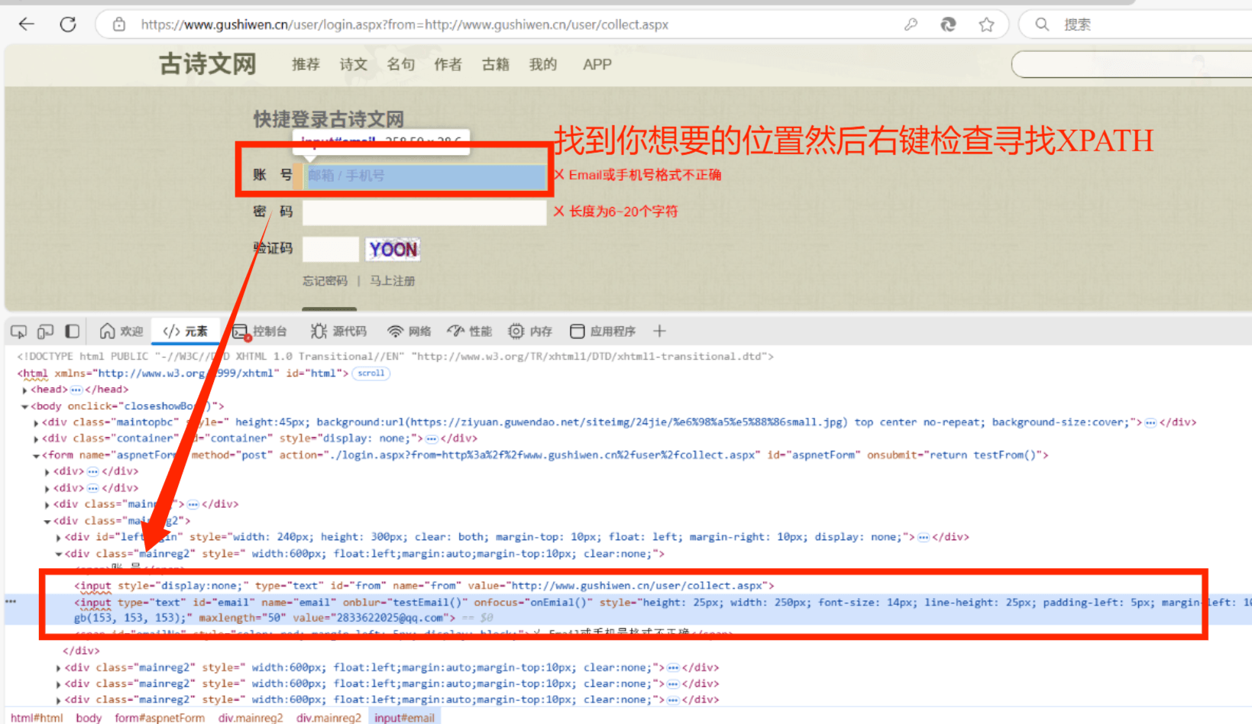Expand the div id leftLogin node
Screen dimensions: 1252x724
coord(59,538)
